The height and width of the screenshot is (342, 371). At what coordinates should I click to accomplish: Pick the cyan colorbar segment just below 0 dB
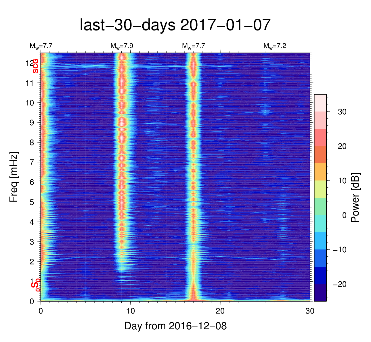[320, 224]
